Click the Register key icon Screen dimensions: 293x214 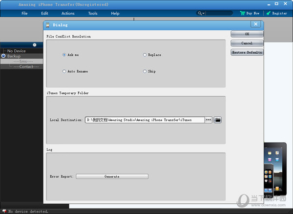[x=268, y=13]
